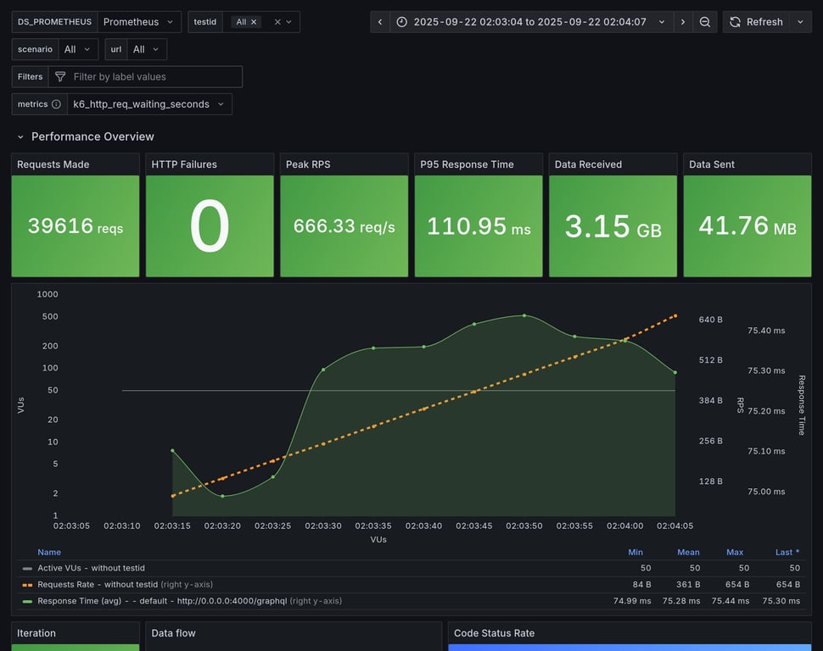Open the k6_http_req_waiting_seconds metrics dropdown
This screenshot has height=651, width=823.
[x=149, y=104]
